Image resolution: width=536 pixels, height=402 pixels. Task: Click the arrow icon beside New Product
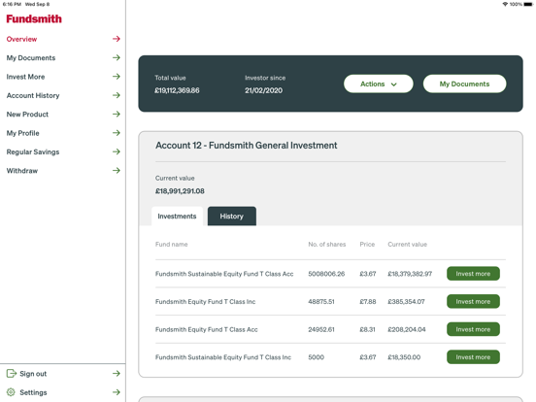117,115
